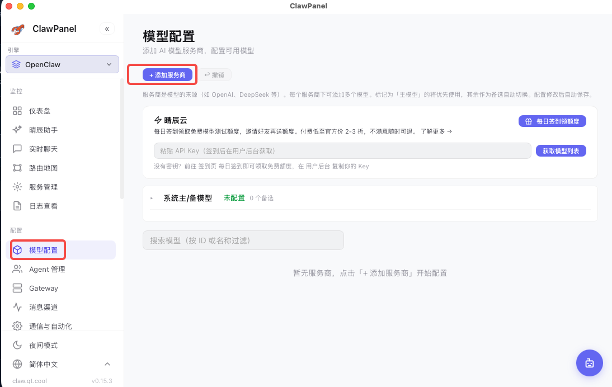The width and height of the screenshot is (612, 387).
Task: Click the people icon beside Agent 管理
Action: 17,269
